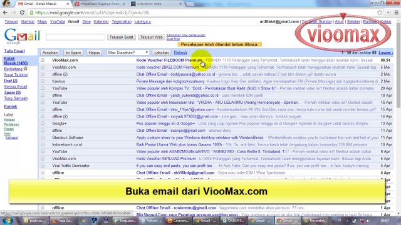
Task: Switch to the Gmail - Kotak Masuk tab
Action: [x=42, y=4]
